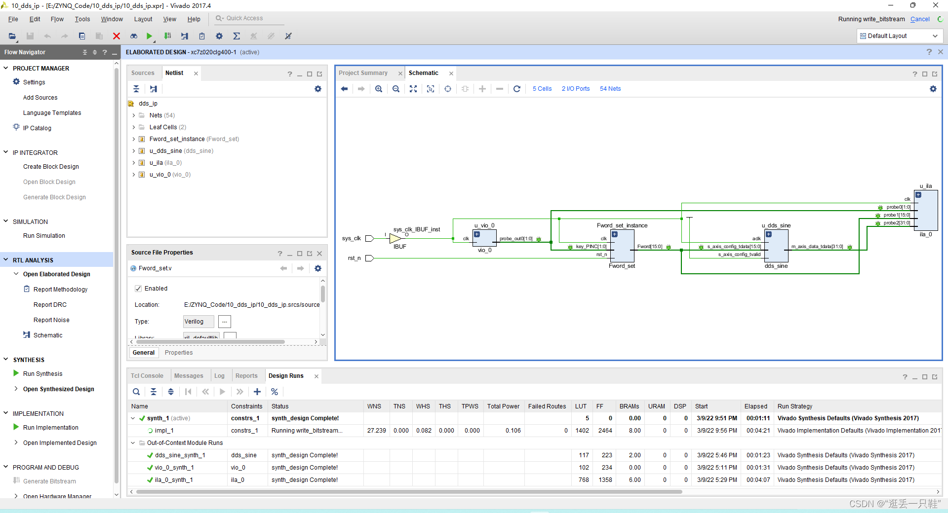Image resolution: width=948 pixels, height=513 pixels.
Task: Click the 5 Cells link
Action: point(542,89)
